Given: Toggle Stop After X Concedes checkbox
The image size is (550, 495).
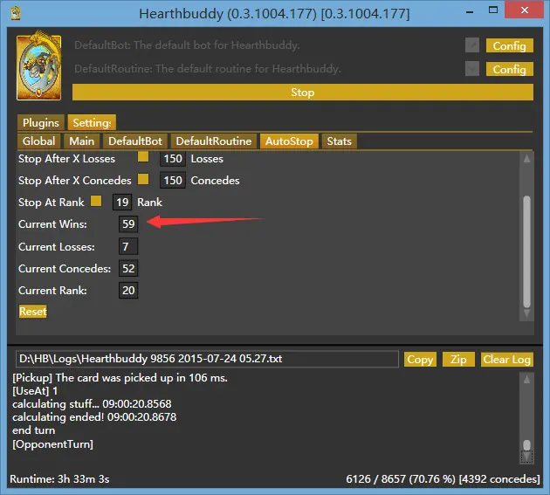Looking at the screenshot, I should coord(143,179).
